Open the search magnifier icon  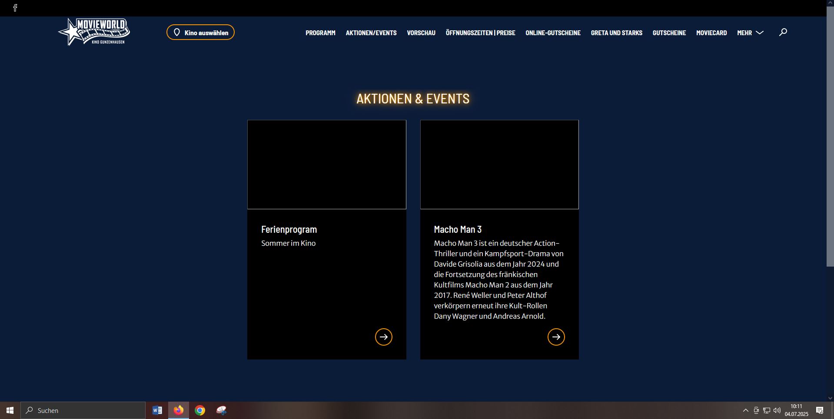(x=783, y=32)
